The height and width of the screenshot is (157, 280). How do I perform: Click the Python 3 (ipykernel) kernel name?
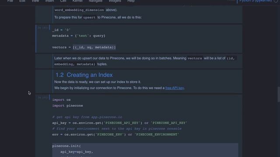click(x=255, y=1)
